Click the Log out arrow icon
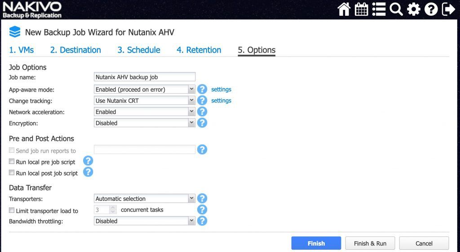This screenshot has width=460, height=252. [449, 9]
